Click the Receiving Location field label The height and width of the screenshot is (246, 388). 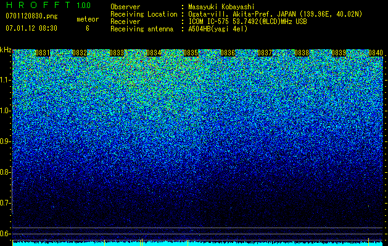[x=144, y=14]
